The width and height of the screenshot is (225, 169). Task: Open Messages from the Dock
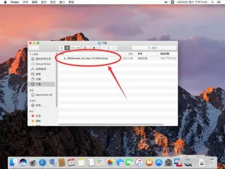pos(120,162)
